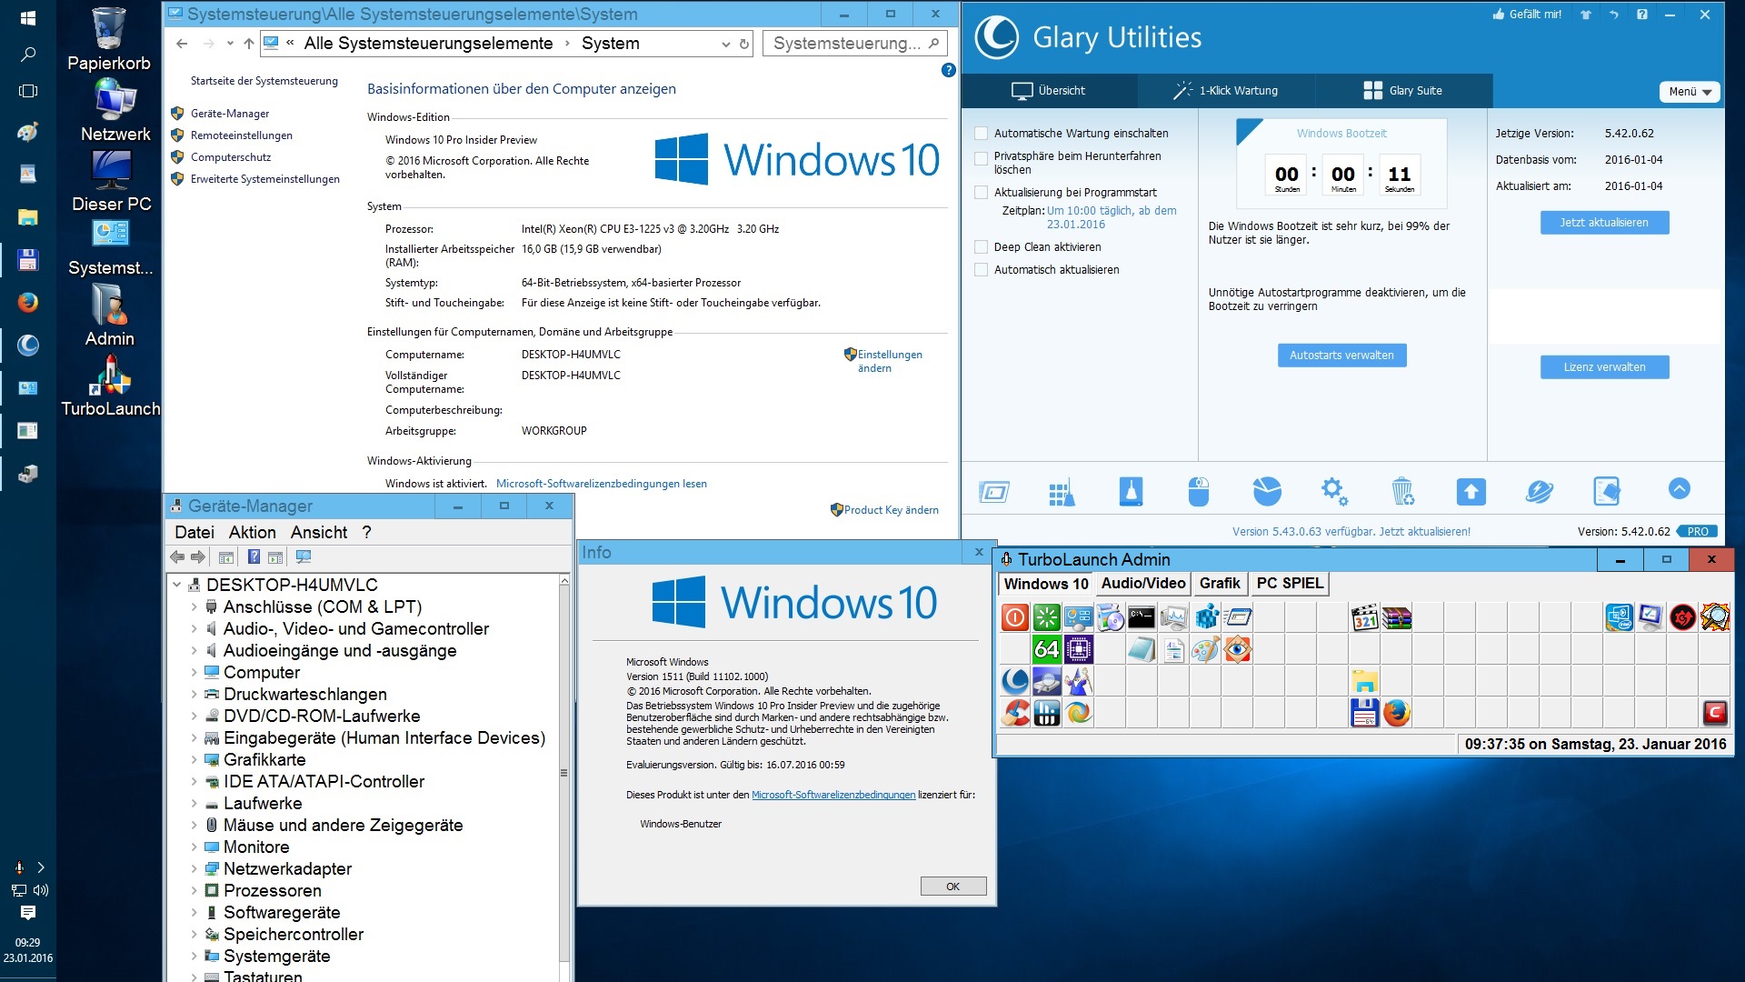Screen dimensions: 1745x982
Task: Open Geräte-Manager link in System sidebar
Action: click(230, 114)
